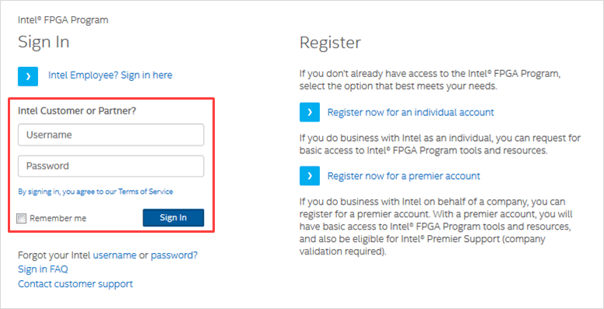Open Contact customer support link

(75, 284)
